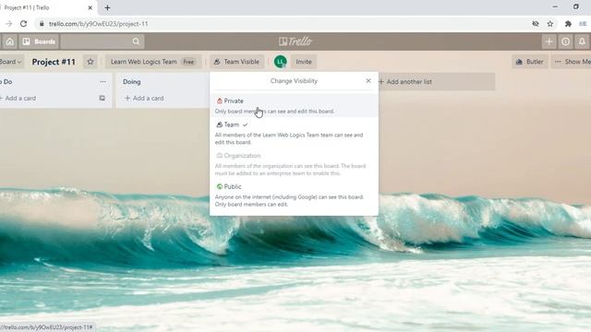Open the create plus button in header
The image size is (591, 332).
click(549, 41)
